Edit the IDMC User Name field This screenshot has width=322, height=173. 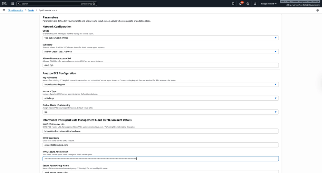[x=161, y=145]
